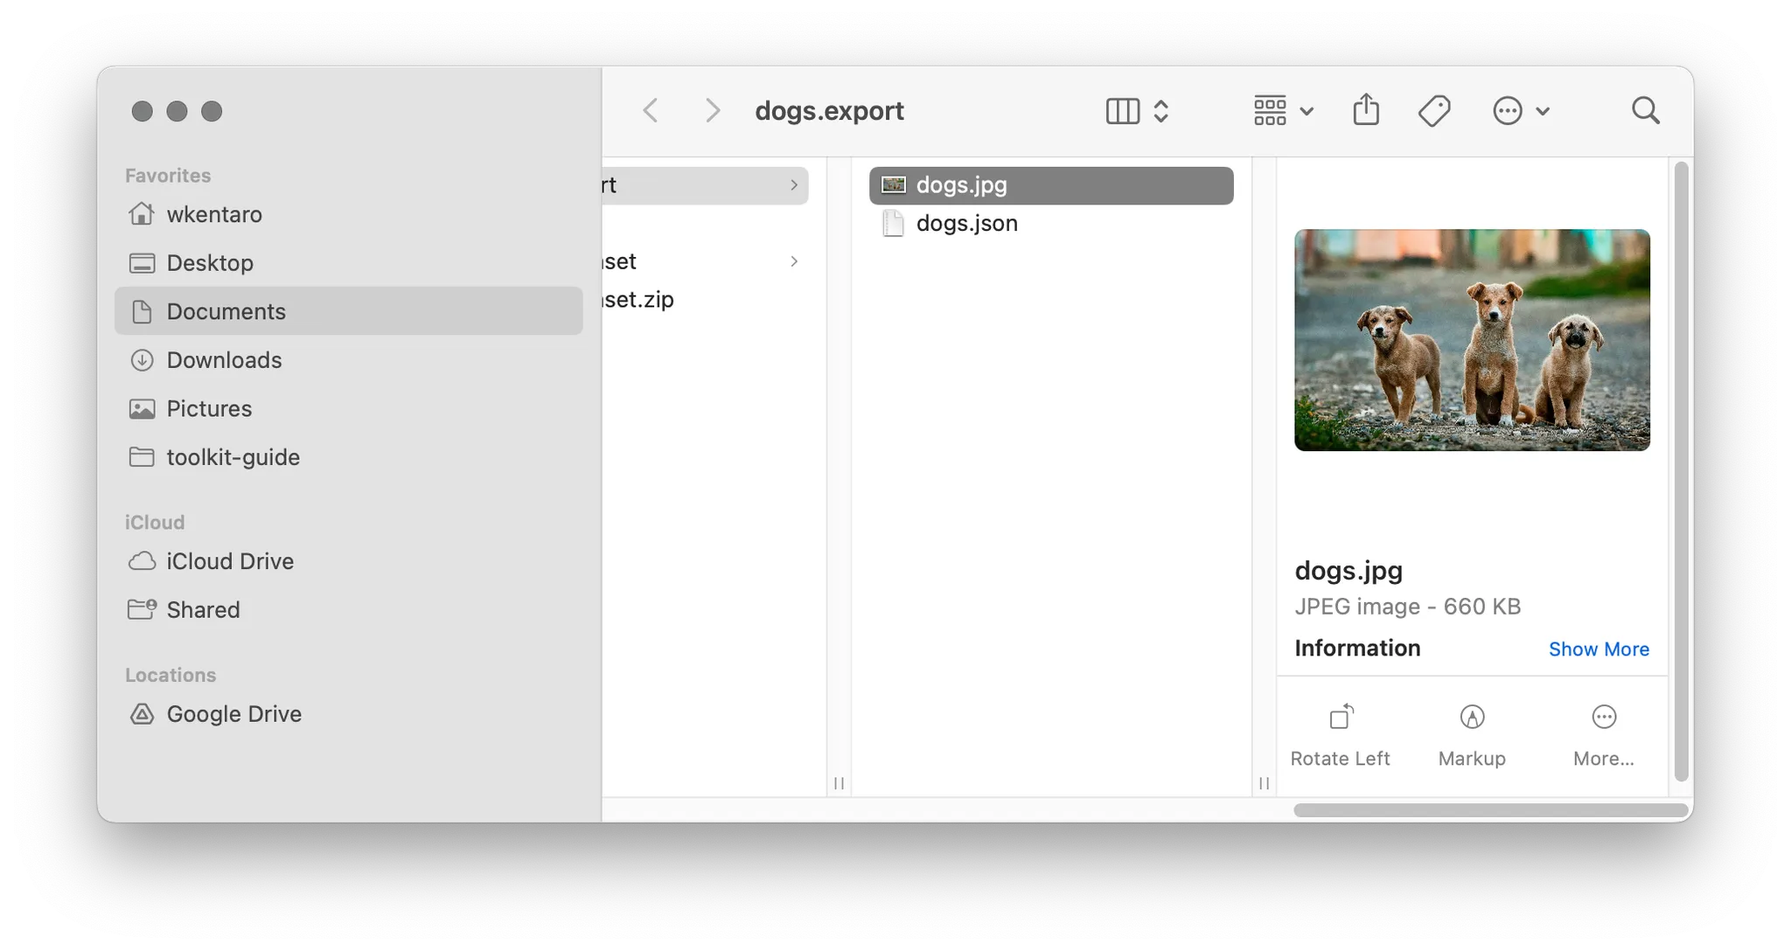Screen dimensions: 1791x951
Task: Go back with the left arrow
Action: tap(651, 111)
